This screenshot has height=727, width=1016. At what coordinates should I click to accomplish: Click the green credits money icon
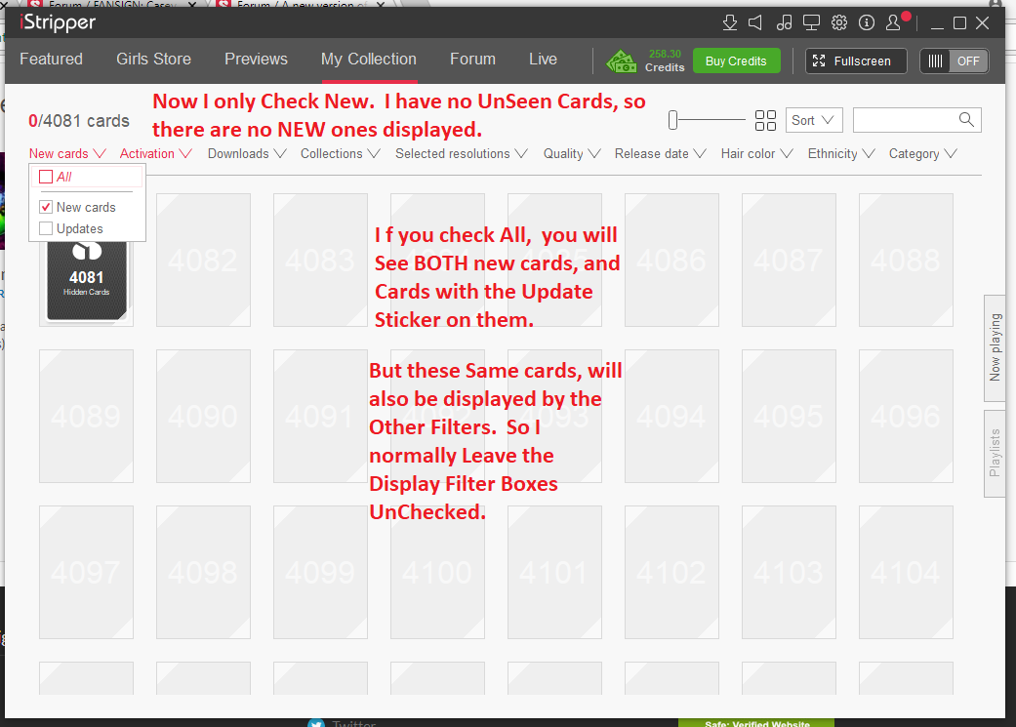[x=622, y=61]
